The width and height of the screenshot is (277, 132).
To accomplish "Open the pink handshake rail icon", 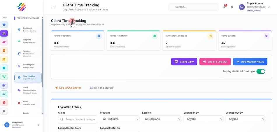I will [4, 42].
